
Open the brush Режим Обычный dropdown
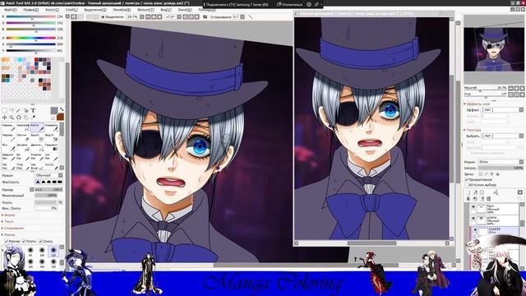click(x=49, y=175)
